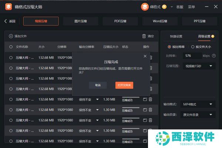Switch to the PPT压缩 tab

[199, 21]
